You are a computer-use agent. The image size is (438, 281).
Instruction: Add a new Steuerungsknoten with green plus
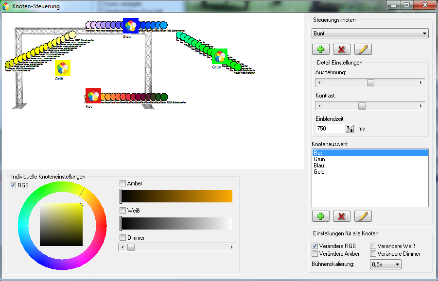321,49
